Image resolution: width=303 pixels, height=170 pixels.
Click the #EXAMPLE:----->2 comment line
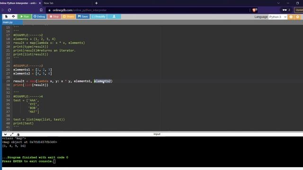tap(28, 35)
